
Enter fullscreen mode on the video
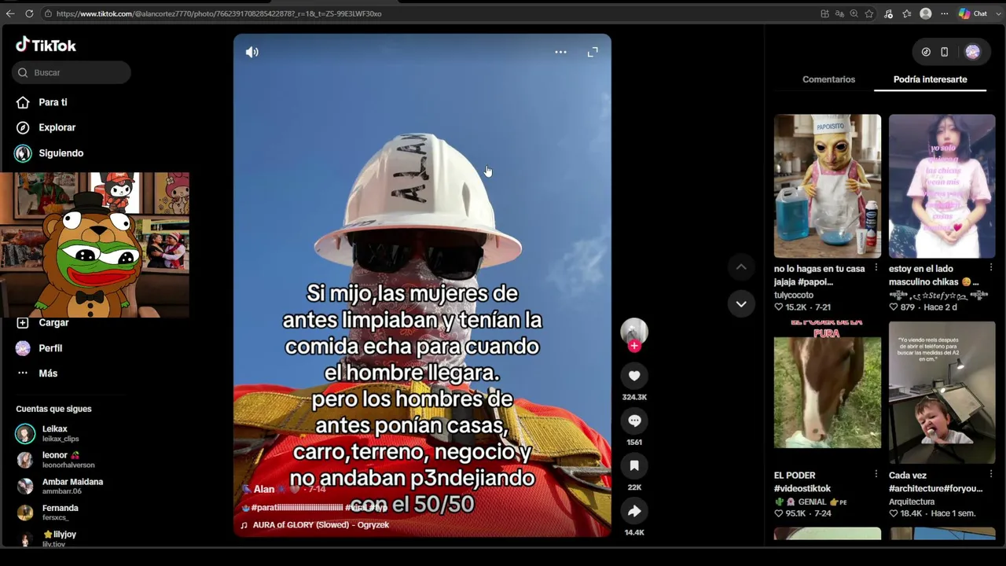[593, 52]
